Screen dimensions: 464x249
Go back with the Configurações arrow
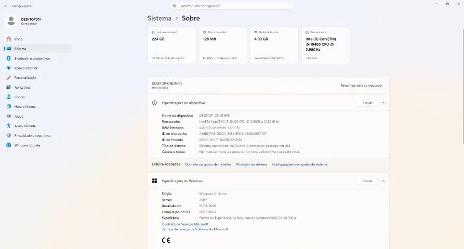pyautogui.click(x=6, y=6)
